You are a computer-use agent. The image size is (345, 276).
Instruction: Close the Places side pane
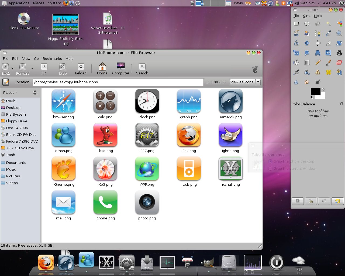pos(35,92)
